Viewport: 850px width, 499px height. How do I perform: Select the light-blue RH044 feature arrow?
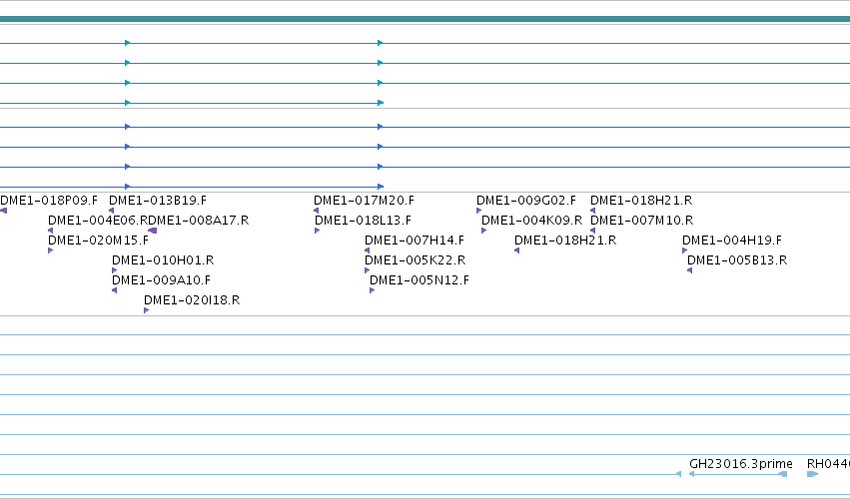coord(813,475)
